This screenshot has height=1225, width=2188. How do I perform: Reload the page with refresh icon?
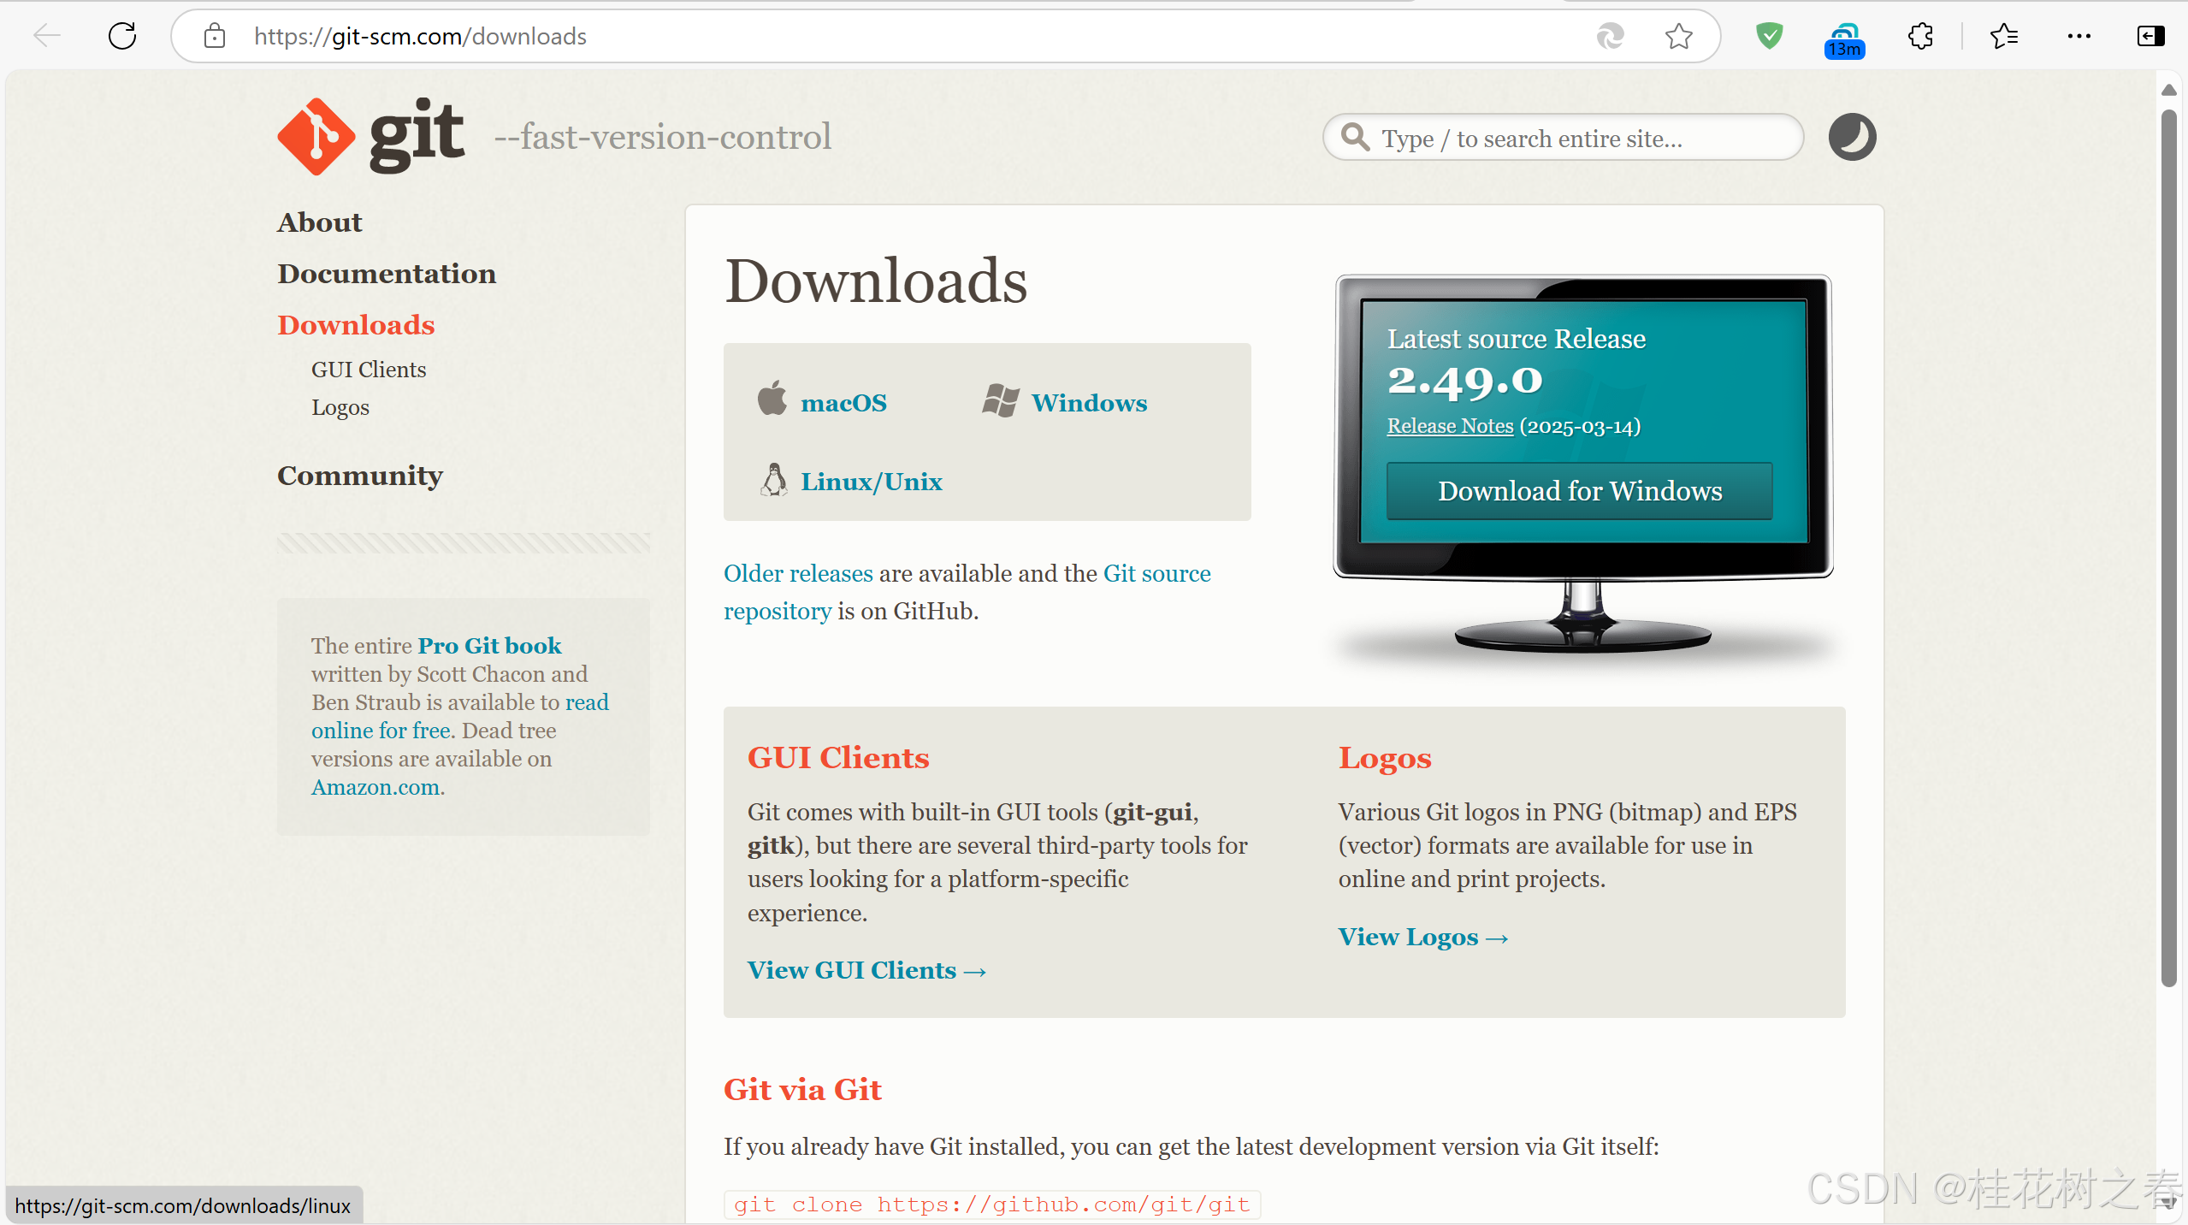click(122, 36)
